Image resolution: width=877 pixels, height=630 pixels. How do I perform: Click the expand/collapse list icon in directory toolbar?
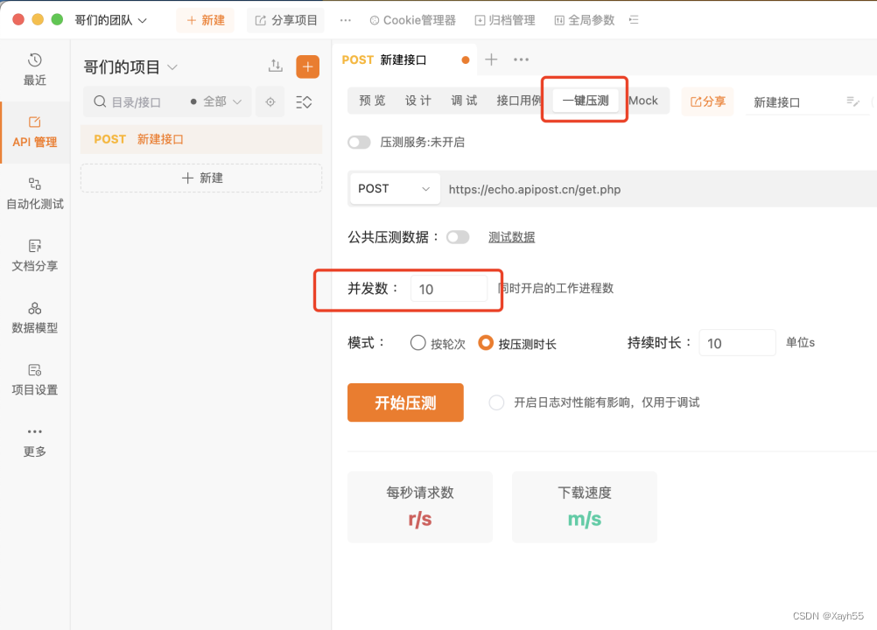click(x=304, y=101)
